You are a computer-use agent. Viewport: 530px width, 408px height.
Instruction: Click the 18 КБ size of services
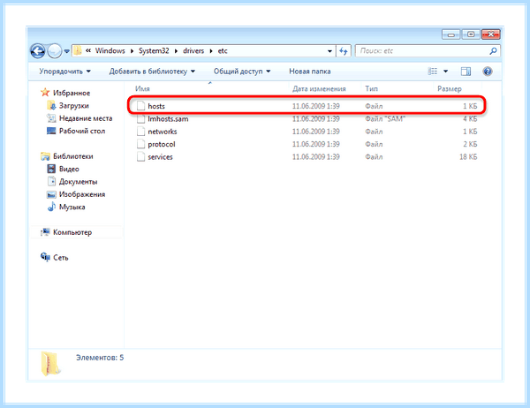click(x=468, y=157)
